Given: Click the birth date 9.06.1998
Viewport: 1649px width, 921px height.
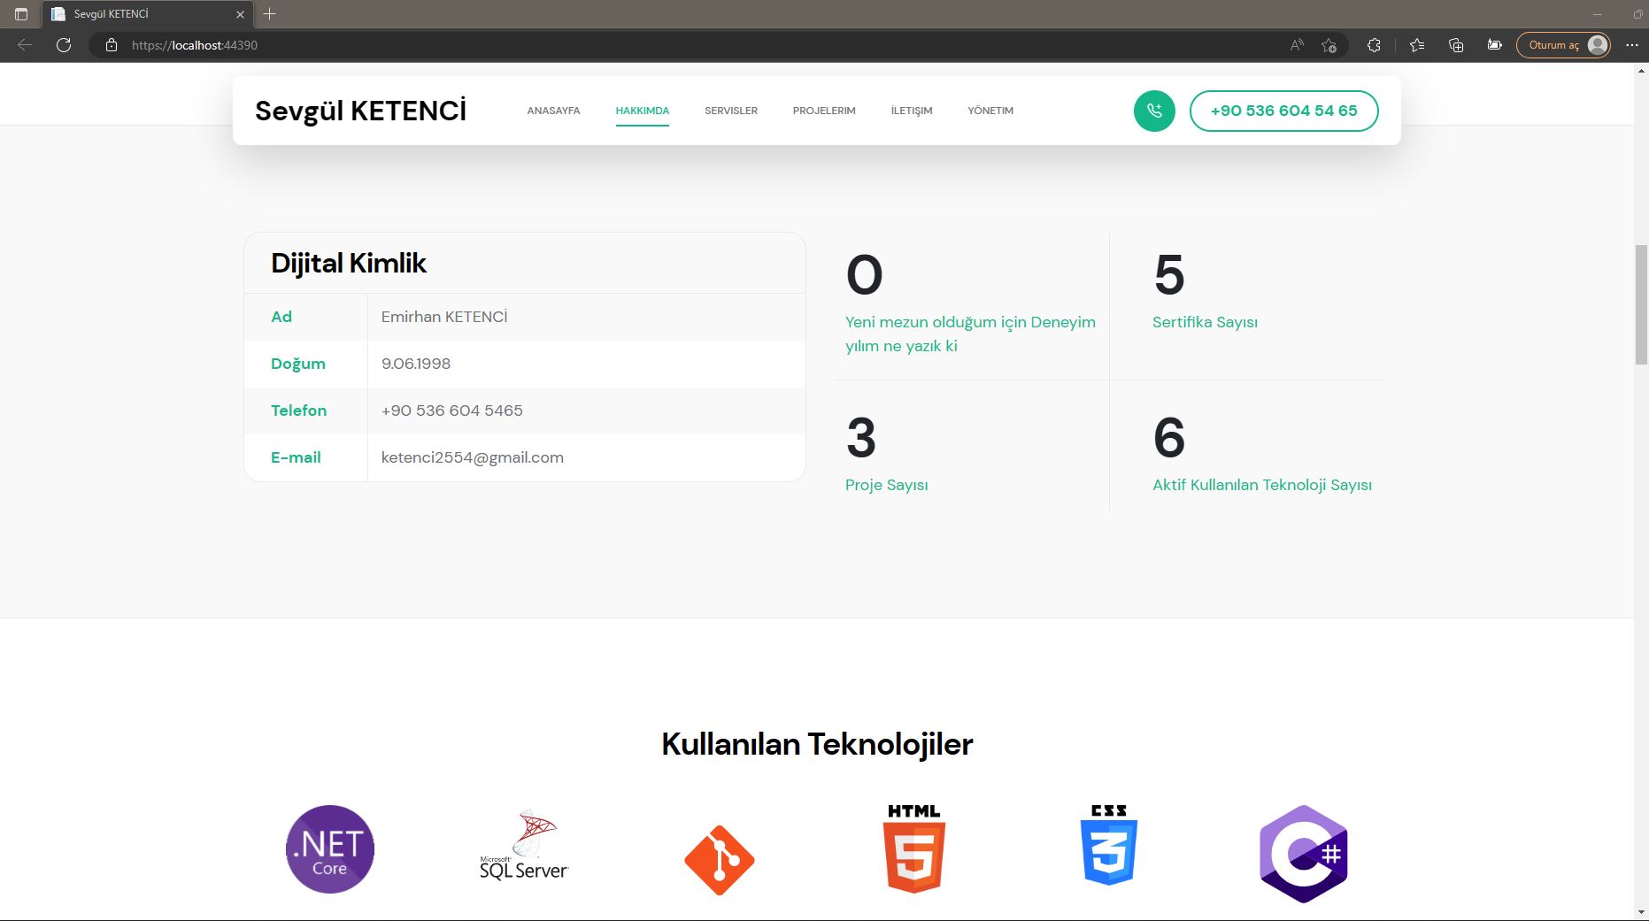Looking at the screenshot, I should pyautogui.click(x=416, y=364).
